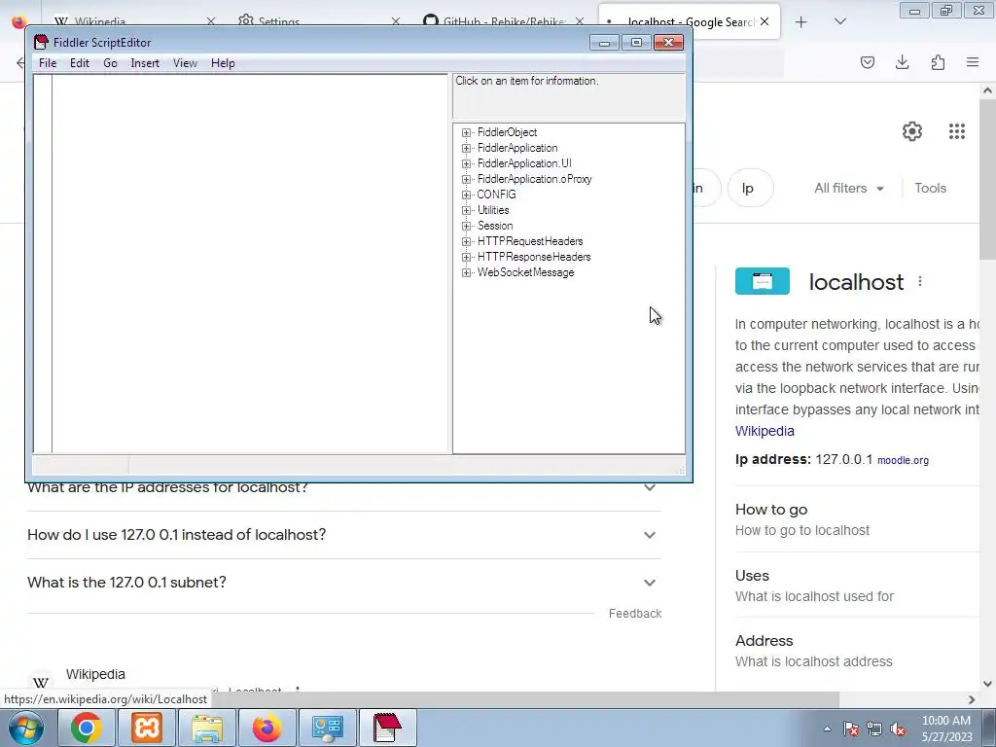Click the Feedback link below questions

634,614
